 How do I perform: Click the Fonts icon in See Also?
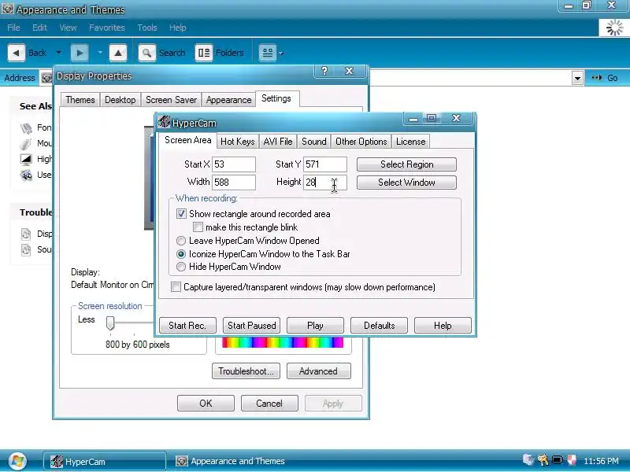tap(26, 128)
